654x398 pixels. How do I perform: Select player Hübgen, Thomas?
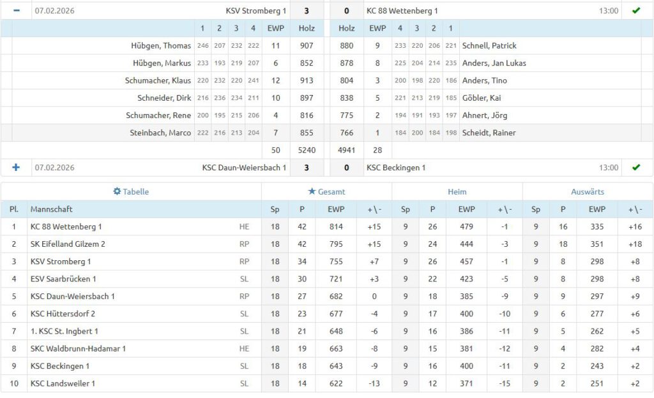[x=161, y=46]
